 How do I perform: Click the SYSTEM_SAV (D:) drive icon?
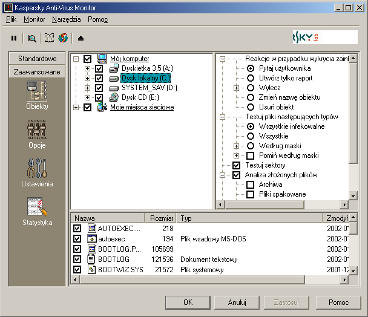(114, 88)
